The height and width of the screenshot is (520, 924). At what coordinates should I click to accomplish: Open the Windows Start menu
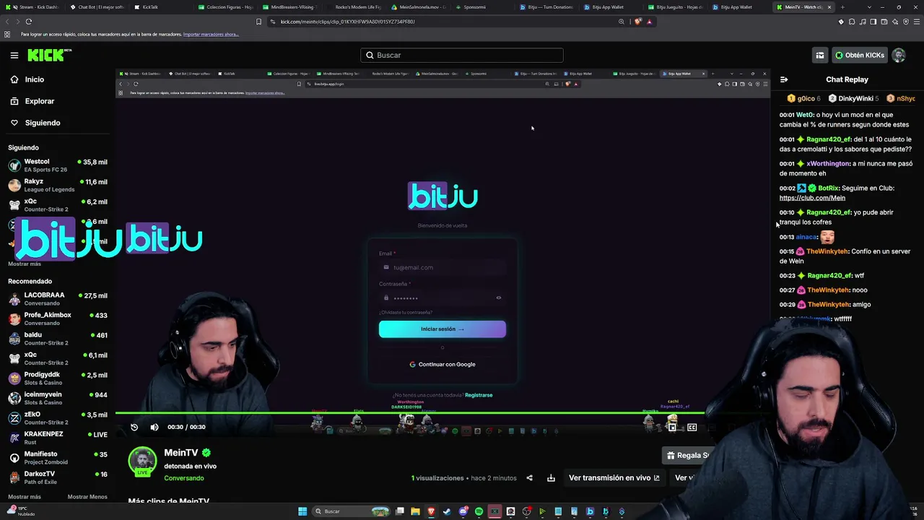click(302, 511)
